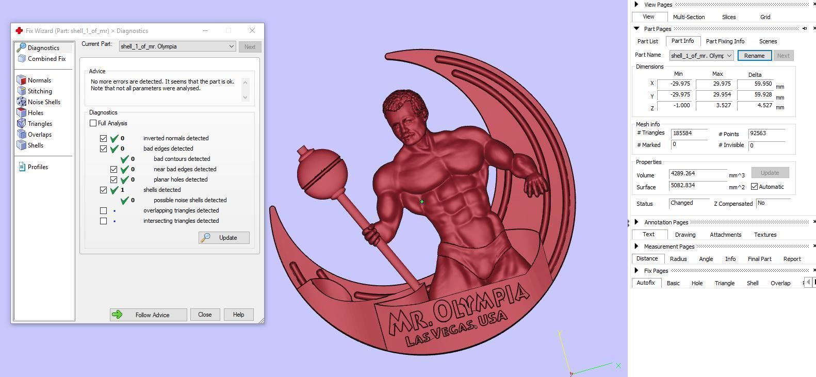Screen dimensions: 816x377
Task: Open the Part Fixing Info tab
Action: click(x=725, y=41)
